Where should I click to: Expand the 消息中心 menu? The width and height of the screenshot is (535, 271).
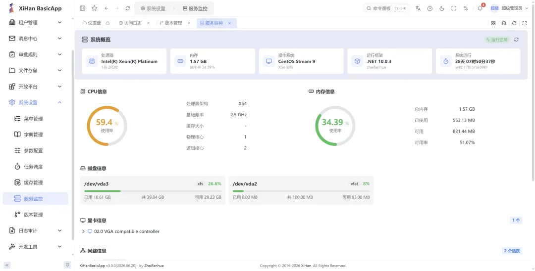36,39
